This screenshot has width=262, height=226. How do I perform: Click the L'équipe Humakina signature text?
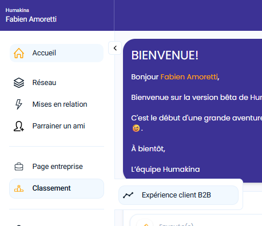pos(165,169)
